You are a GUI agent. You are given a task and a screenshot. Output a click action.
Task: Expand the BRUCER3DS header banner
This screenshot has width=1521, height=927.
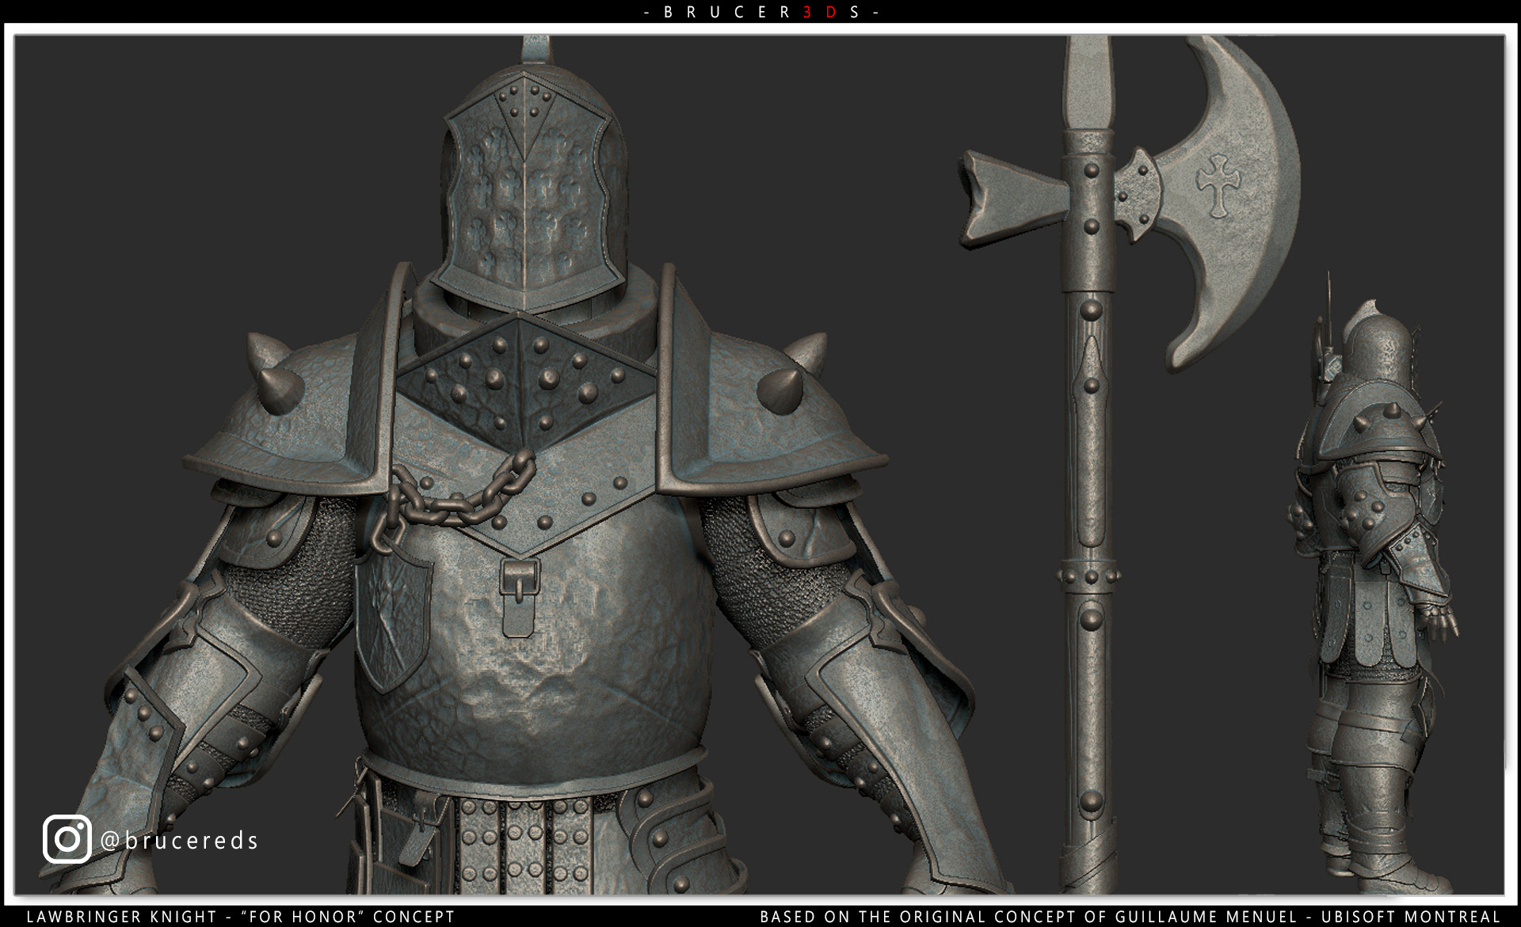(760, 12)
